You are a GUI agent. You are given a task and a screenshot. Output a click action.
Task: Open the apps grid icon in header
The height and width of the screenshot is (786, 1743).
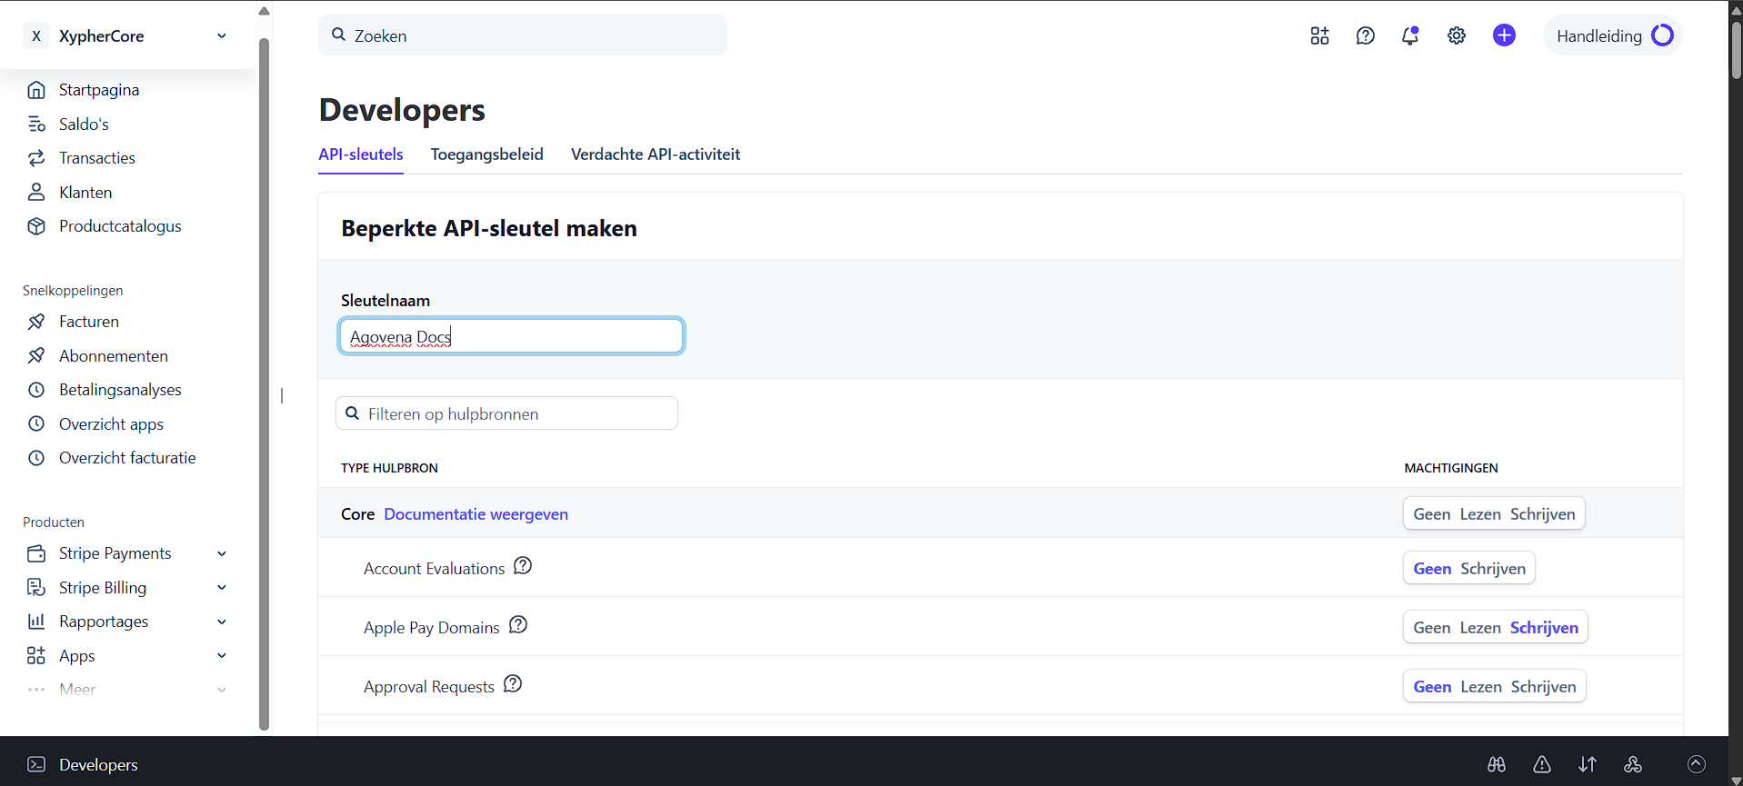[1319, 35]
